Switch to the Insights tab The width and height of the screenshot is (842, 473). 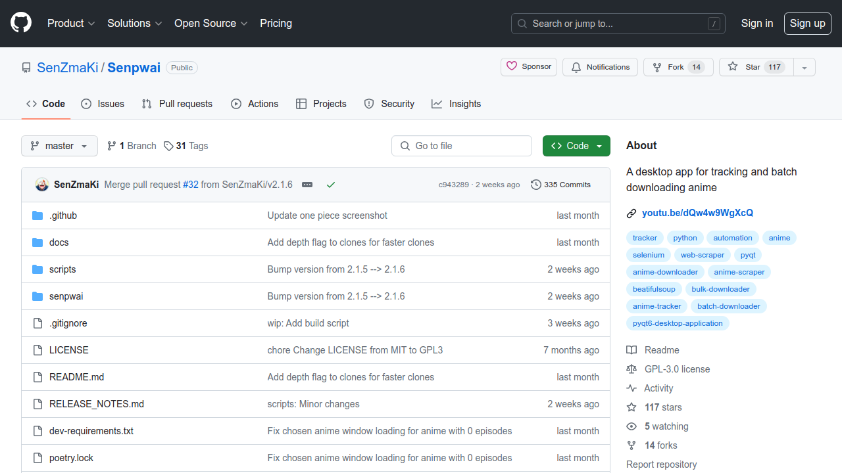click(x=456, y=104)
